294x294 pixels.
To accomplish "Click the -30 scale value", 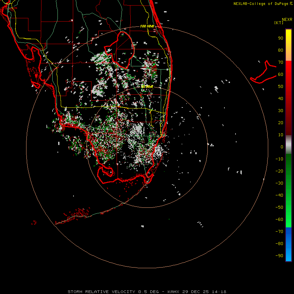I will coord(279,183).
